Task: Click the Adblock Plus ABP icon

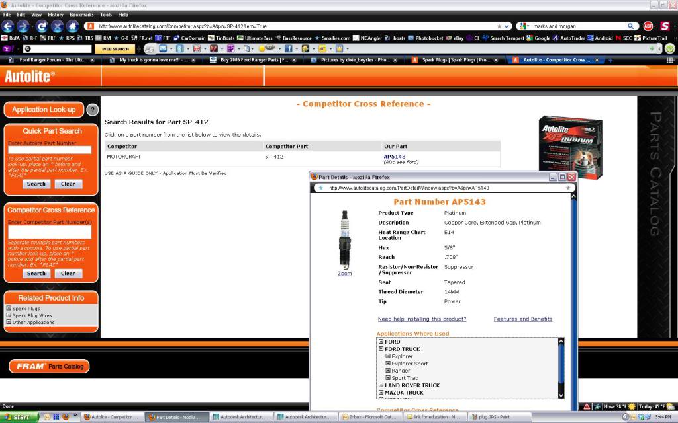Action: click(x=648, y=26)
